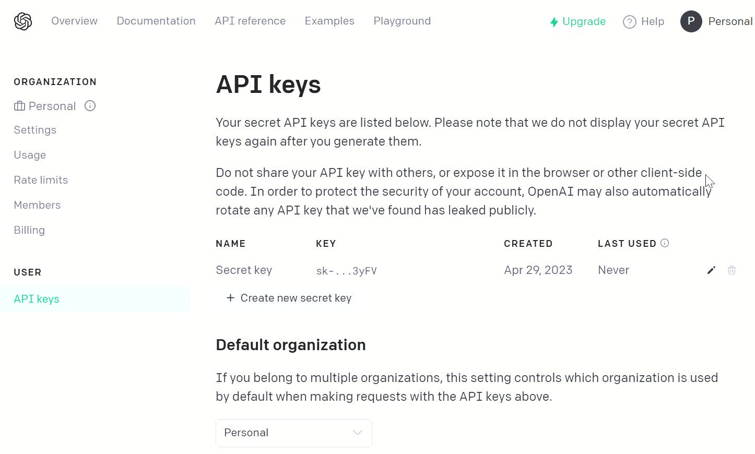Open the API reference page

[x=250, y=21]
